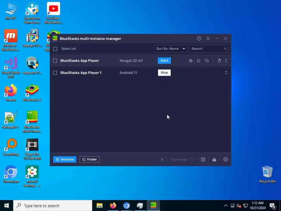The height and width of the screenshot is (211, 281).
Task: Select the Uptodown GameLoop desktop shortcut
Action: pos(32,13)
